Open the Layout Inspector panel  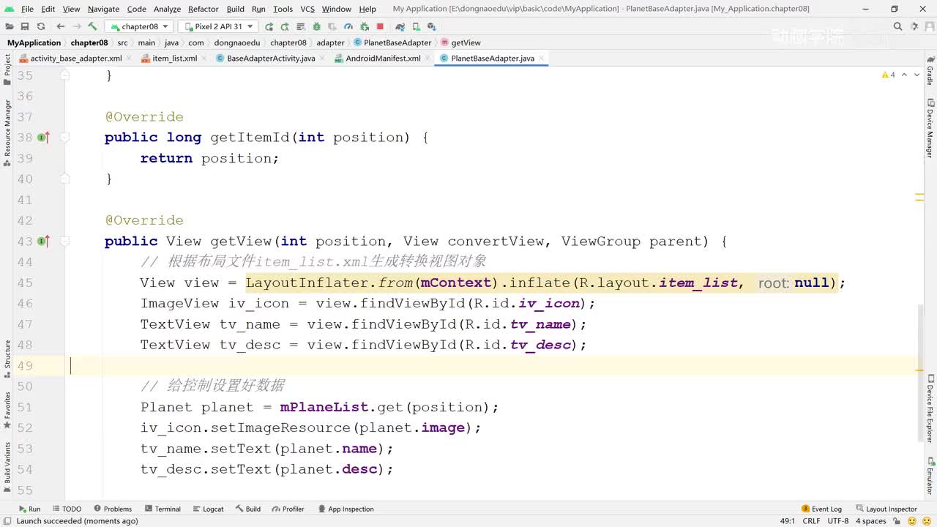click(x=886, y=509)
